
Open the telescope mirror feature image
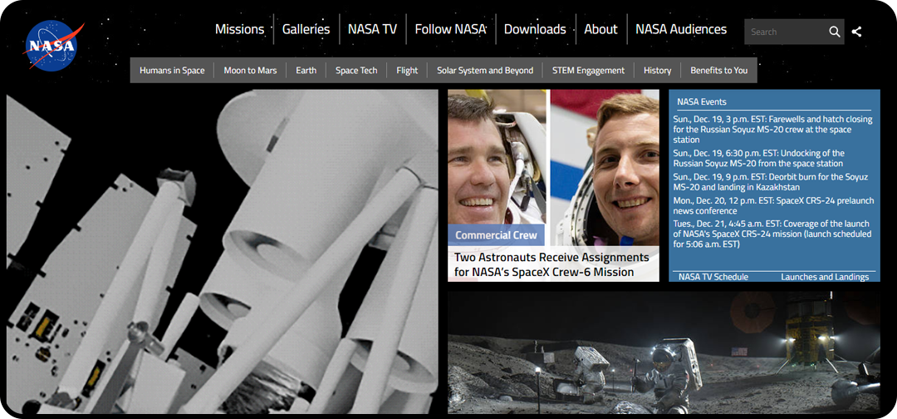click(x=223, y=252)
